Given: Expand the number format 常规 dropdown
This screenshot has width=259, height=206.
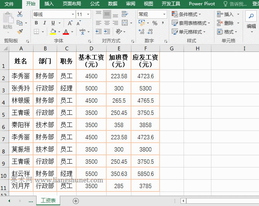Looking at the screenshot, I should tap(164, 14).
